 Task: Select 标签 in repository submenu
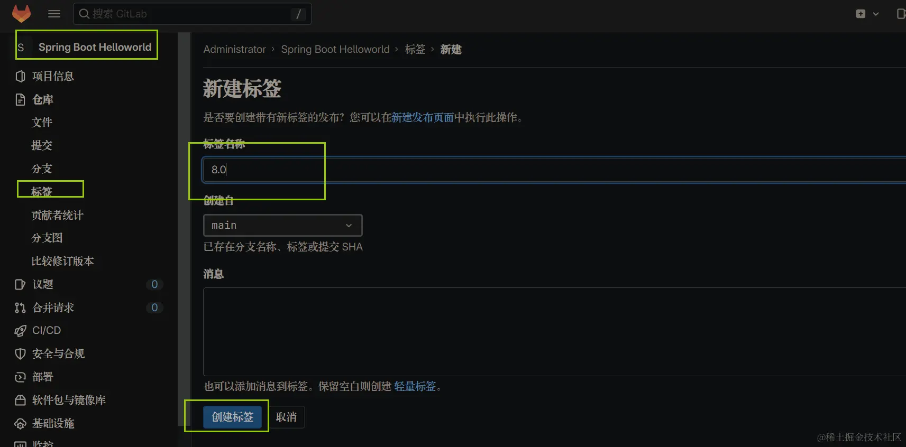click(x=42, y=191)
